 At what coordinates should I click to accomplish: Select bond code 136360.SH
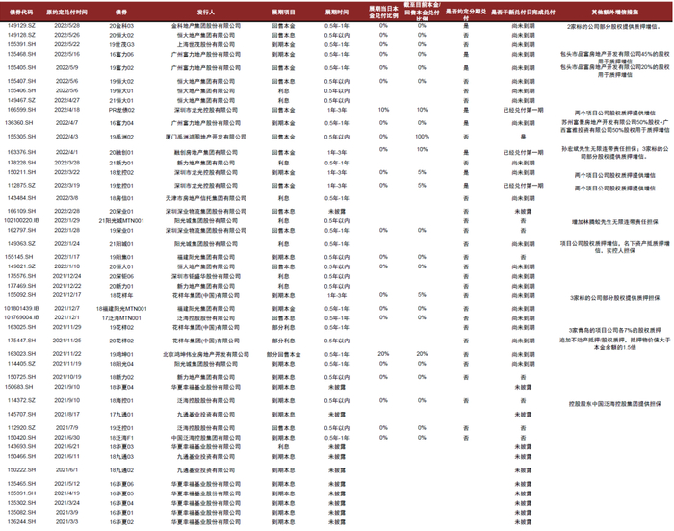(18, 123)
